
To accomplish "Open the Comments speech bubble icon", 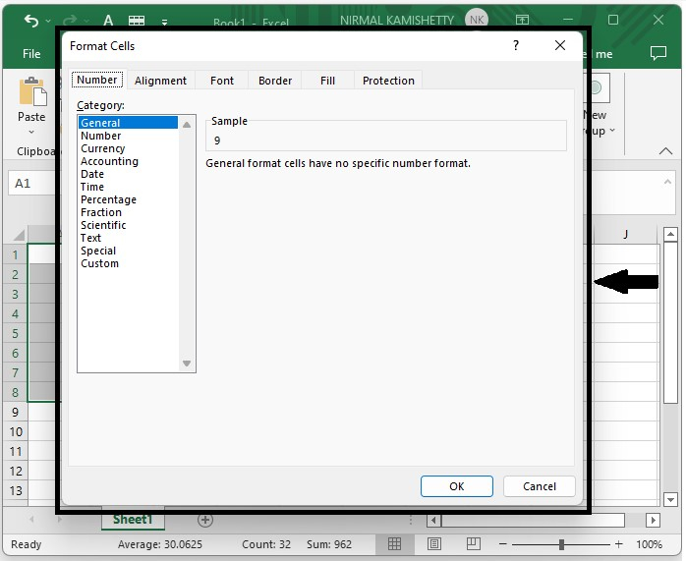I will (658, 55).
